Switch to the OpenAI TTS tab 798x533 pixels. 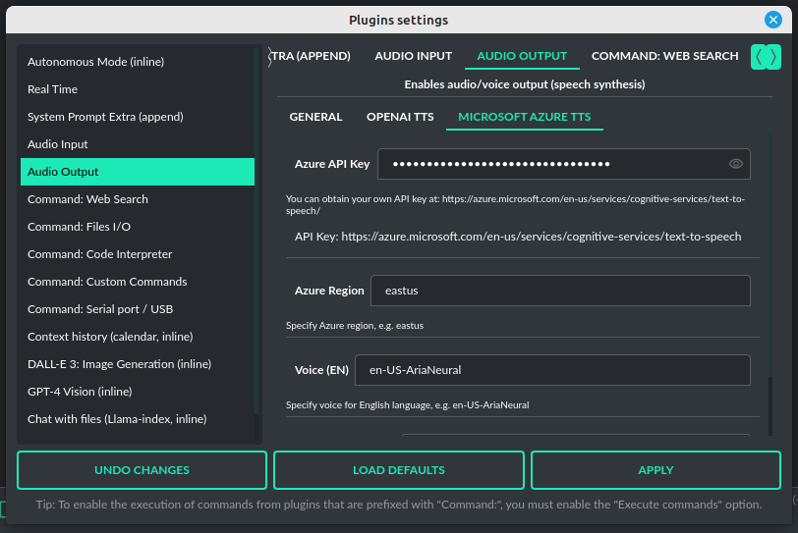point(400,117)
